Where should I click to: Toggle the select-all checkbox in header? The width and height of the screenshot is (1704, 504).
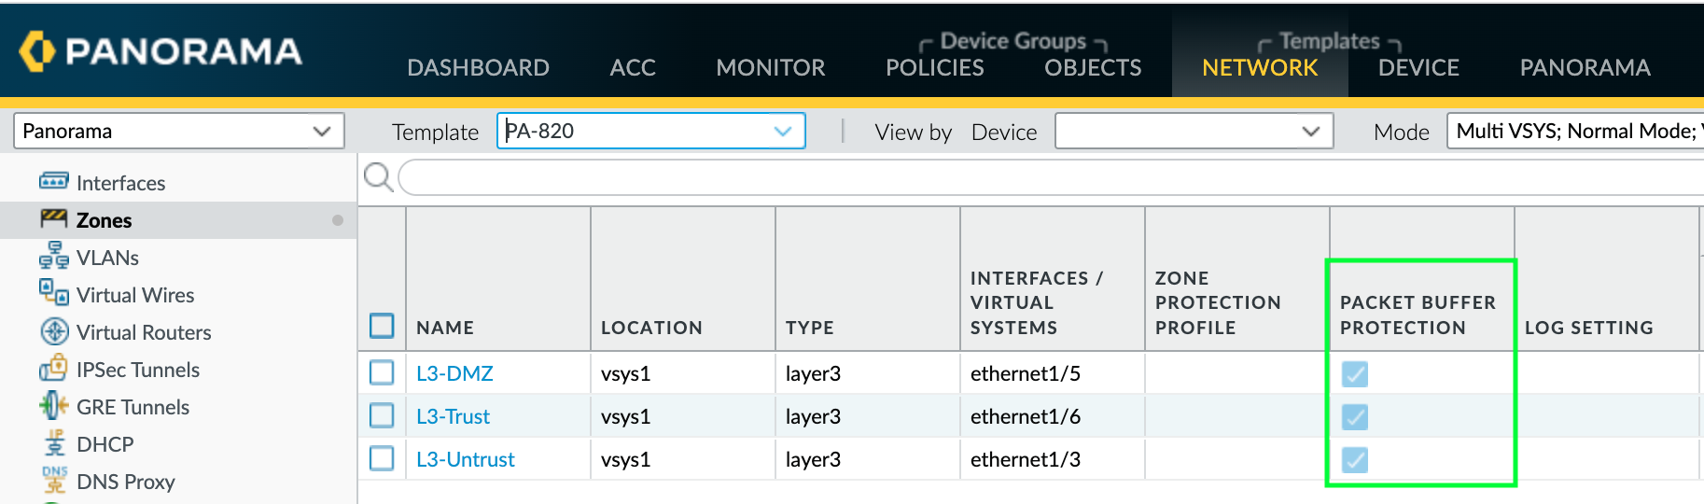click(382, 326)
